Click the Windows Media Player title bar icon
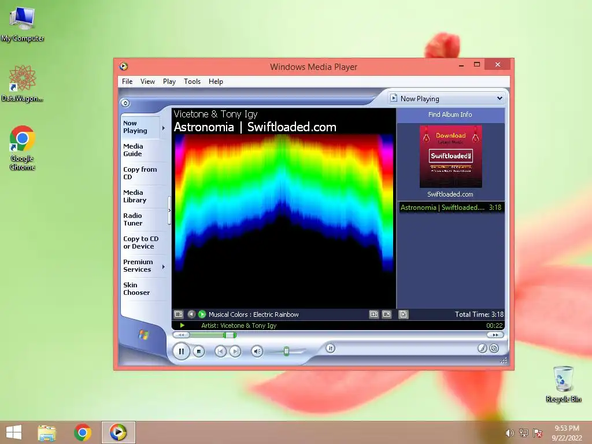This screenshot has width=592, height=444. [124, 66]
